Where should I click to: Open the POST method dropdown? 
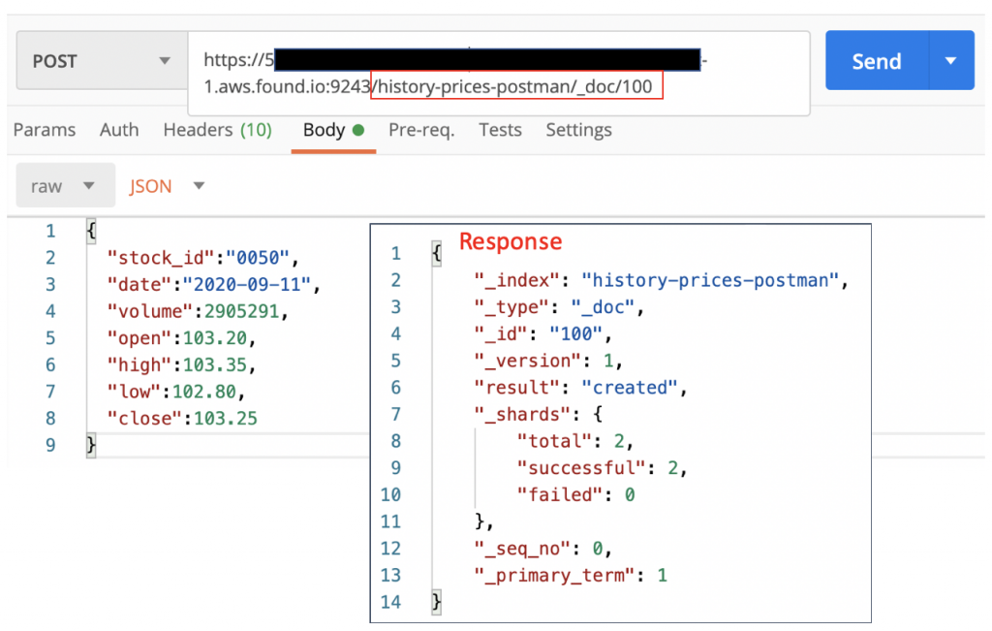pyautogui.click(x=101, y=61)
